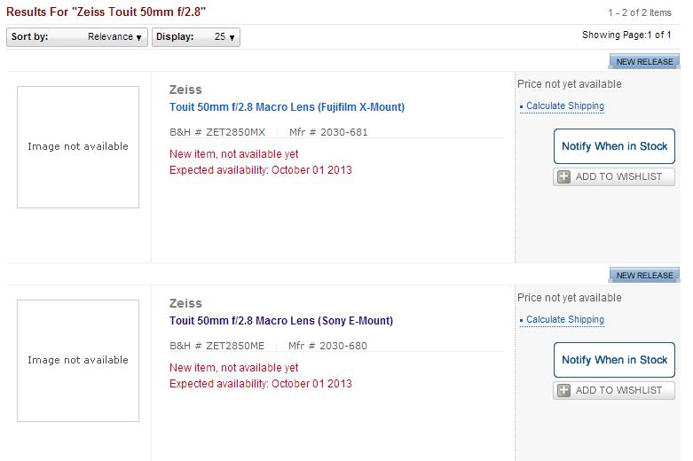693x461 pixels.
Task: Click the plus icon on Sony wishlist button
Action: click(x=563, y=390)
